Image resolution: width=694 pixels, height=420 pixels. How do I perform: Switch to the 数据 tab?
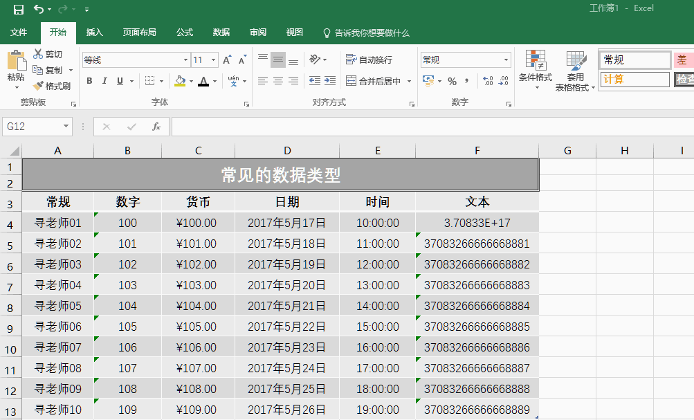click(x=221, y=33)
